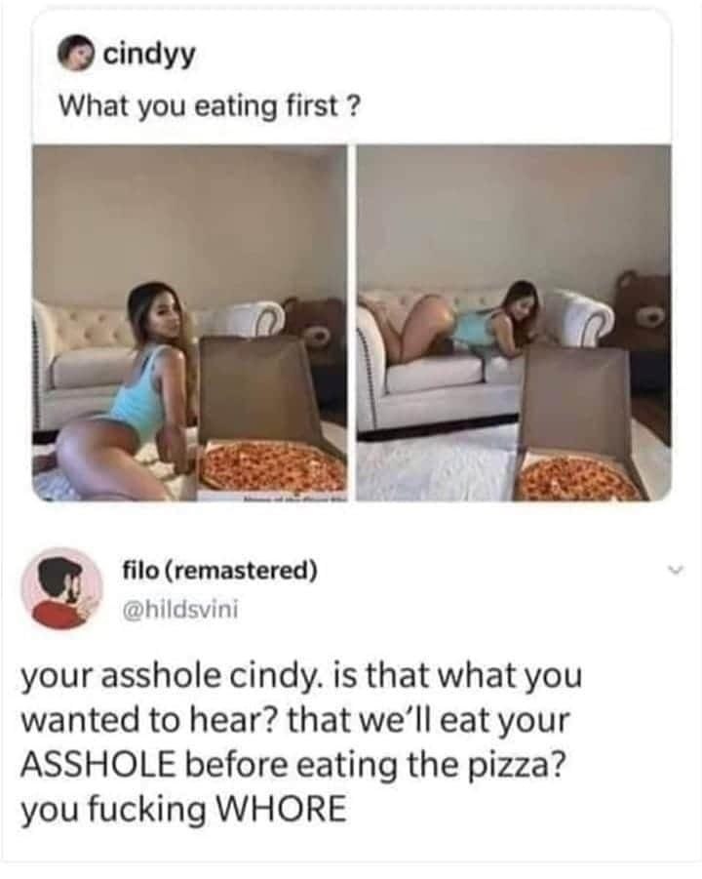Visit the @hildsvini handle
The height and width of the screenshot is (879, 702).
(x=180, y=609)
